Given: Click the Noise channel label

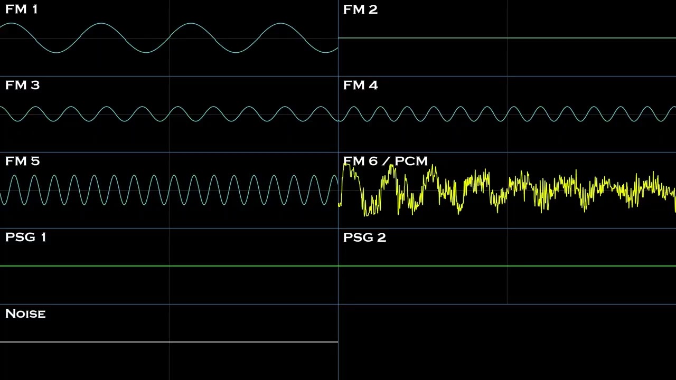Looking at the screenshot, I should click(25, 313).
